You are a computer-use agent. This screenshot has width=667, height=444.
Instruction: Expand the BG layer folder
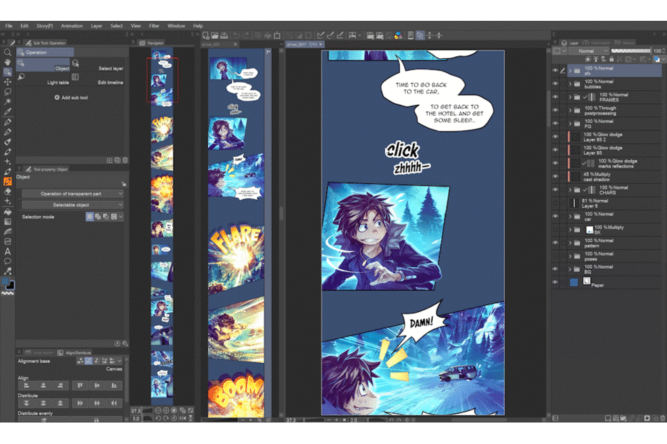[570, 269]
